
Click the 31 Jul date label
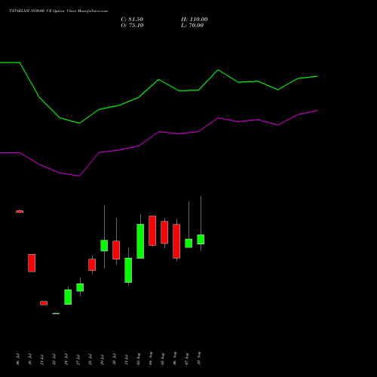click(126, 360)
